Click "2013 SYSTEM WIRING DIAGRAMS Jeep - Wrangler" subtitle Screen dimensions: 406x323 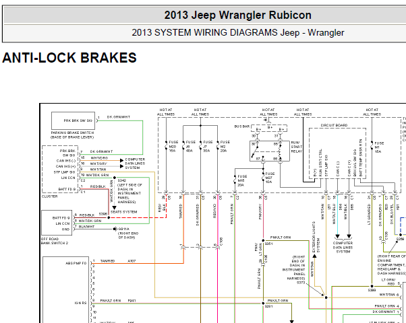tap(237, 33)
